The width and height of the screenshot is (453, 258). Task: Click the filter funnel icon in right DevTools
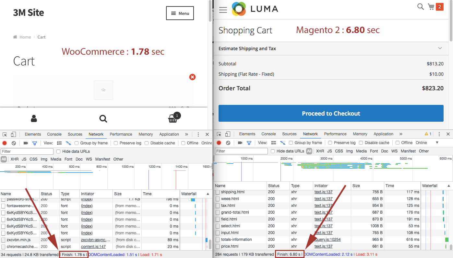coord(249,143)
